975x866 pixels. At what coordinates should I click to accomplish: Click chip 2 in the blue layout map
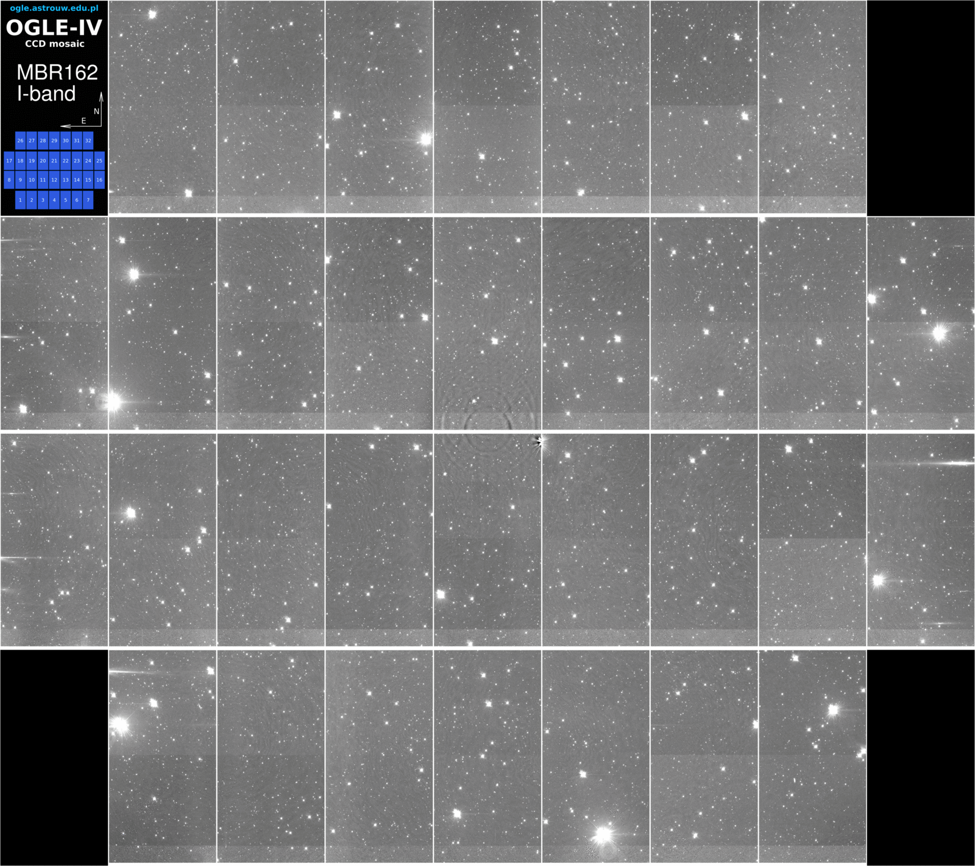pos(32,200)
